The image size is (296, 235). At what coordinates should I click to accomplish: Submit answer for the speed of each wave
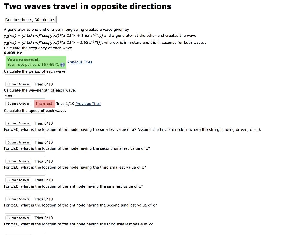coord(18,123)
